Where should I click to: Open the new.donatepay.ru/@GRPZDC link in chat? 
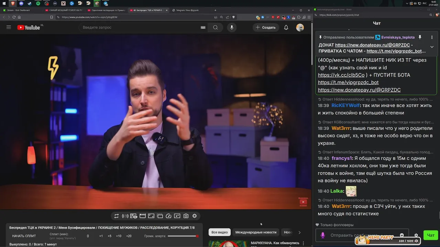coord(359,90)
